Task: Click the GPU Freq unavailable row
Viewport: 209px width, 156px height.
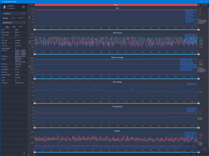Action: coord(14,64)
